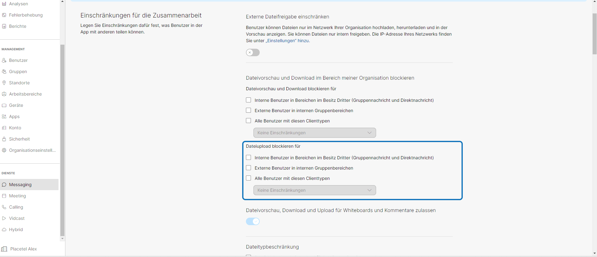Screen dimensions: 597x257
Task: Check Alle Benutzer mit diesen Clienttypen for preview
Action: [248, 121]
